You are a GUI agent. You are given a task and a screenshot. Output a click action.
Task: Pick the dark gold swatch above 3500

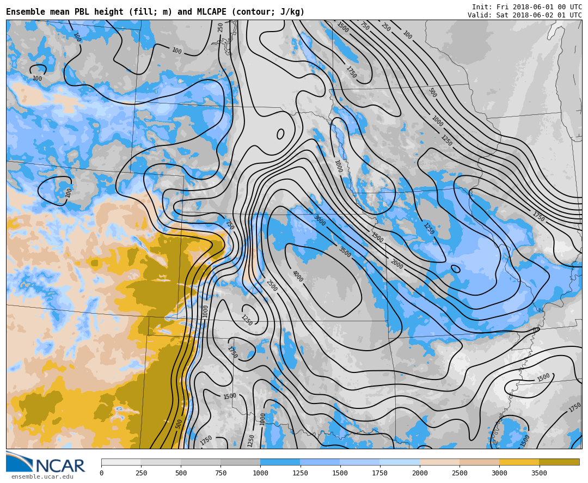tap(559, 462)
